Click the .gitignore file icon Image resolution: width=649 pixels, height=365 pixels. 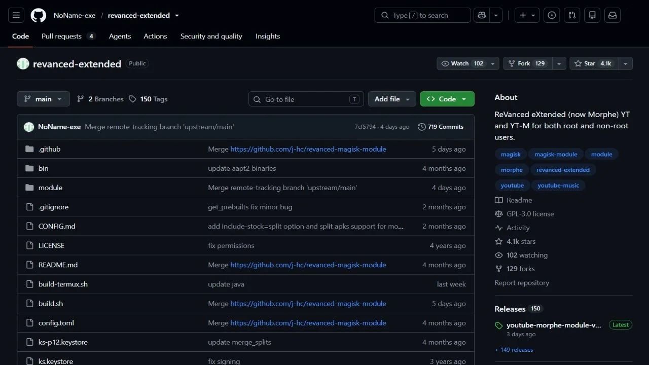coord(29,207)
